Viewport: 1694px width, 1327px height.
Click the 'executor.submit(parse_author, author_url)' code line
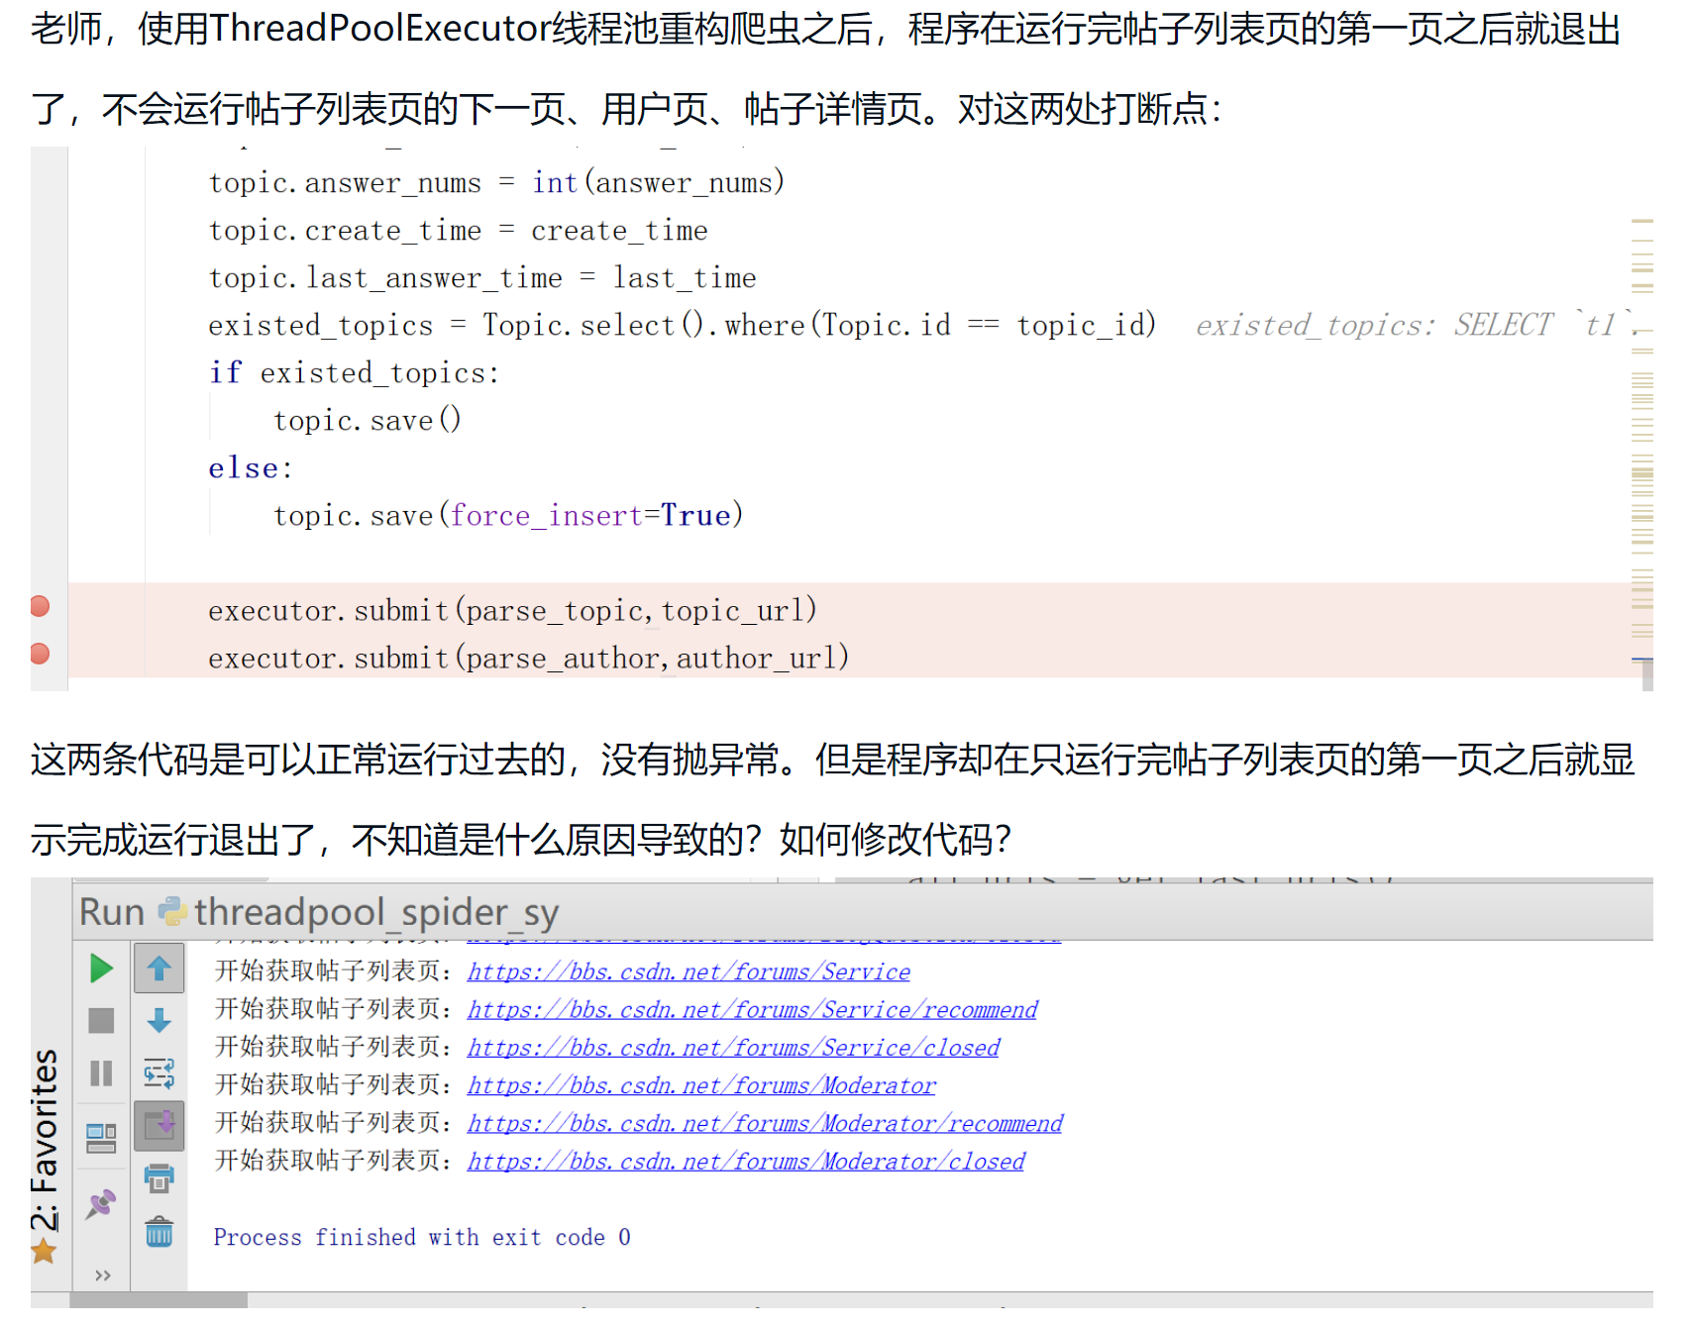(x=528, y=658)
